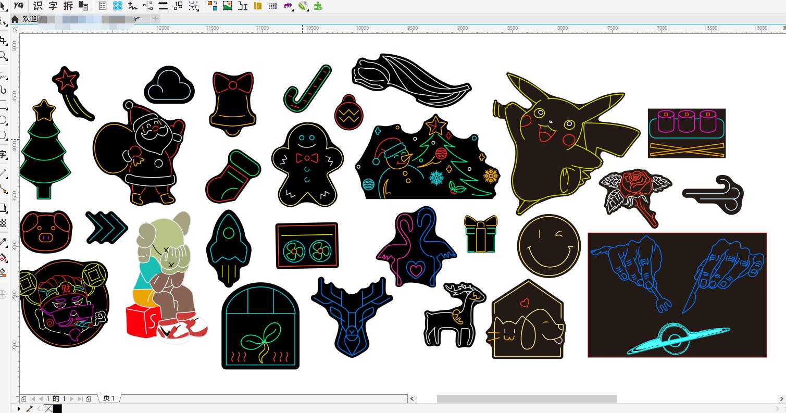This screenshot has height=413, width=786.
Task: Click the gray grid dots icon
Action: (x=273, y=6)
